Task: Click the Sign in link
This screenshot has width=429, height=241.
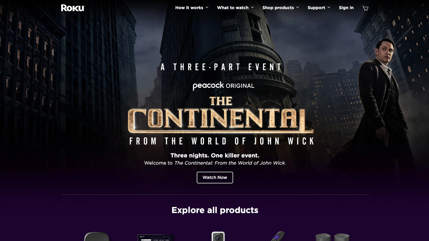Action: pyautogui.click(x=346, y=8)
